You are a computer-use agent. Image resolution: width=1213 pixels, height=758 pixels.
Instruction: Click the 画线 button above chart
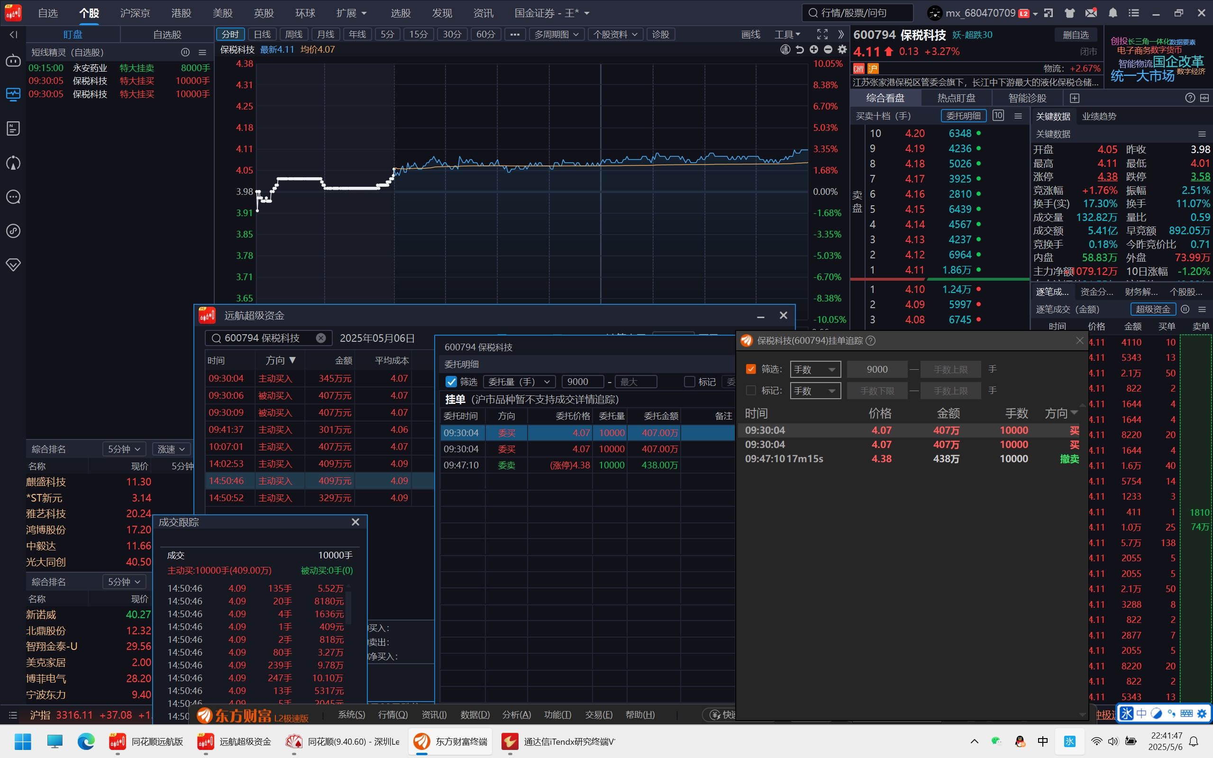(x=750, y=34)
